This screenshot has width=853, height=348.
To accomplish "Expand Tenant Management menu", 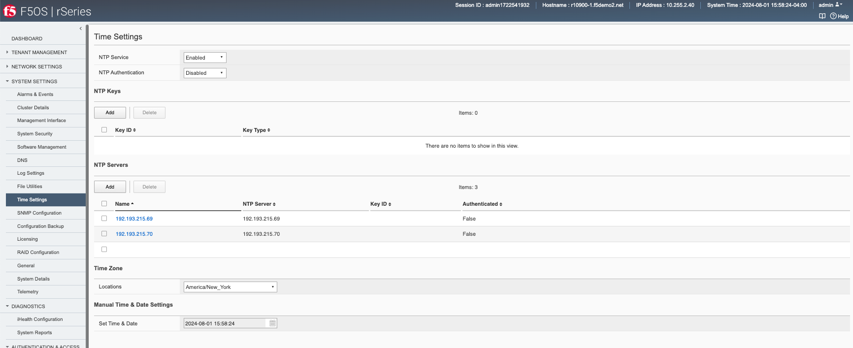I will tap(39, 52).
